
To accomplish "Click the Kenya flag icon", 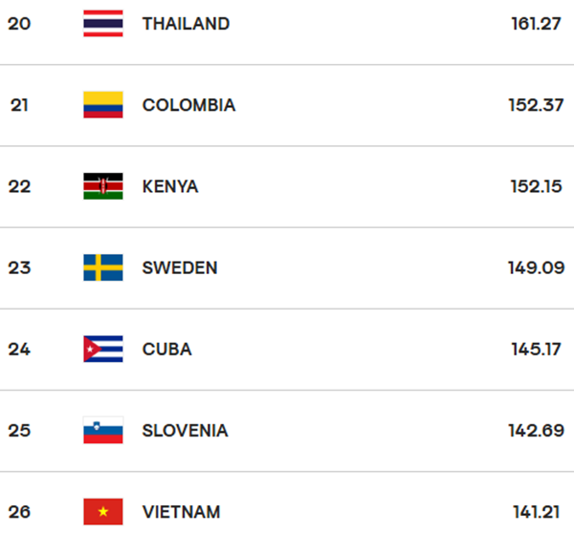I will 103,186.
